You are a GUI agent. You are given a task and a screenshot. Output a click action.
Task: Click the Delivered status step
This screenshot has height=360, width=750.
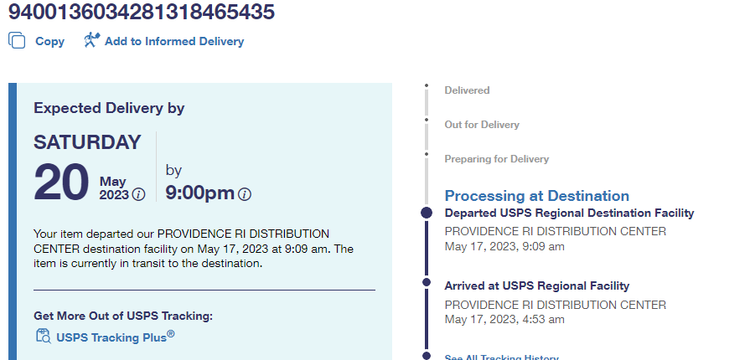pyautogui.click(x=467, y=90)
